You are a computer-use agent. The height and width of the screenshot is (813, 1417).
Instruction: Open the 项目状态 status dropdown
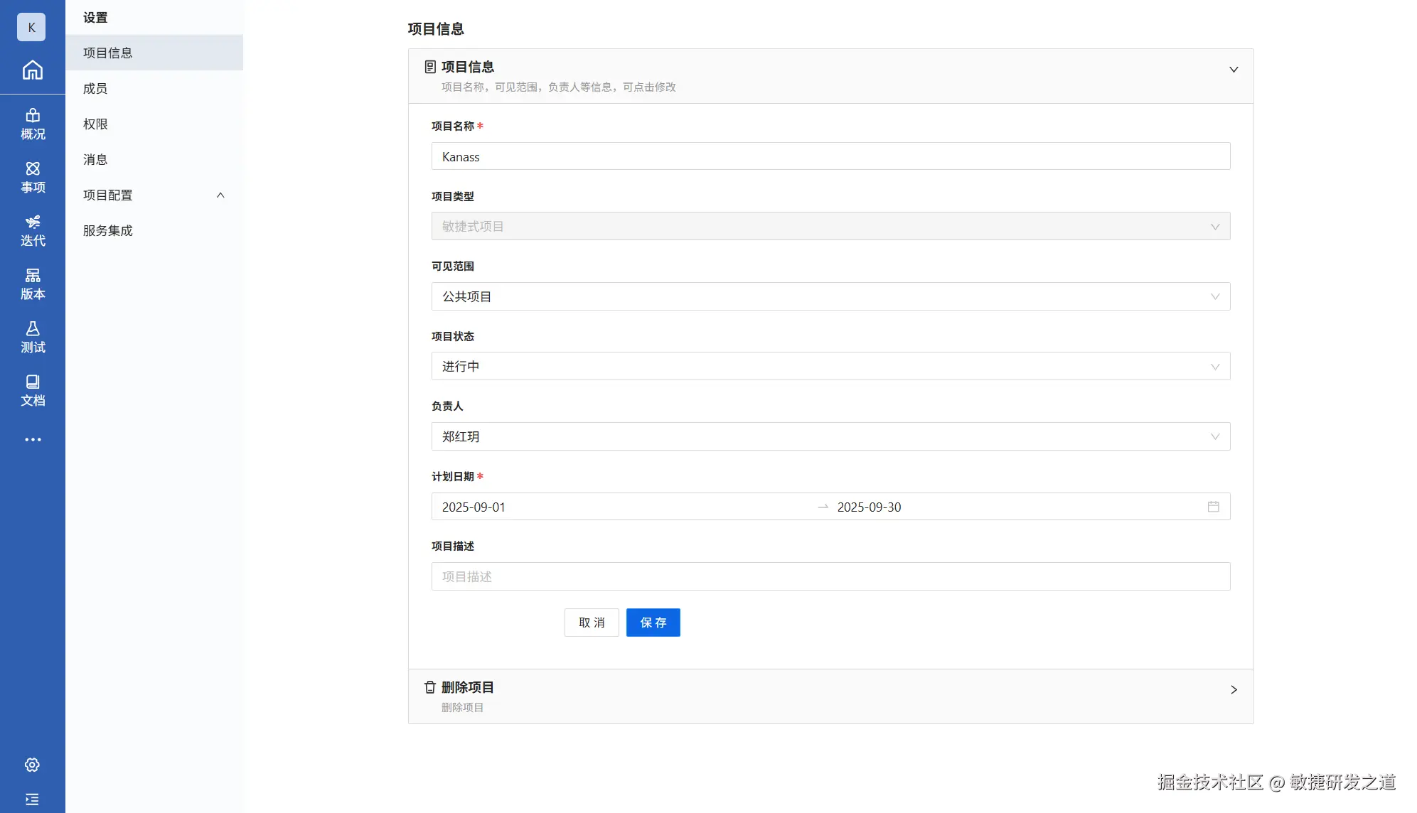click(830, 367)
